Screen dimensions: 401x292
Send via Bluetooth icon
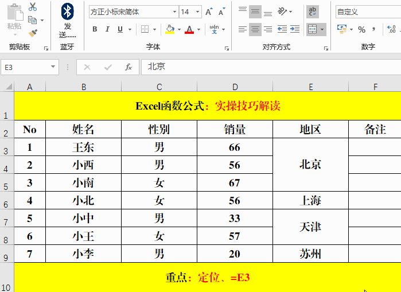[67, 11]
